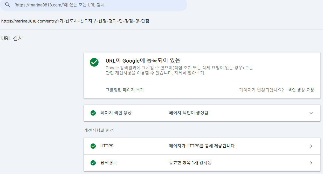The width and height of the screenshot is (323, 174).
Task: Click '페이지 색인이 생성됨' status text
Action: [189, 113]
